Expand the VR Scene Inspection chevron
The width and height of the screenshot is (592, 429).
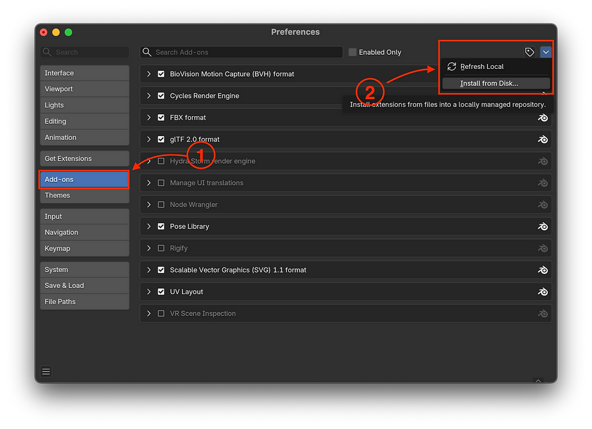pyautogui.click(x=149, y=314)
